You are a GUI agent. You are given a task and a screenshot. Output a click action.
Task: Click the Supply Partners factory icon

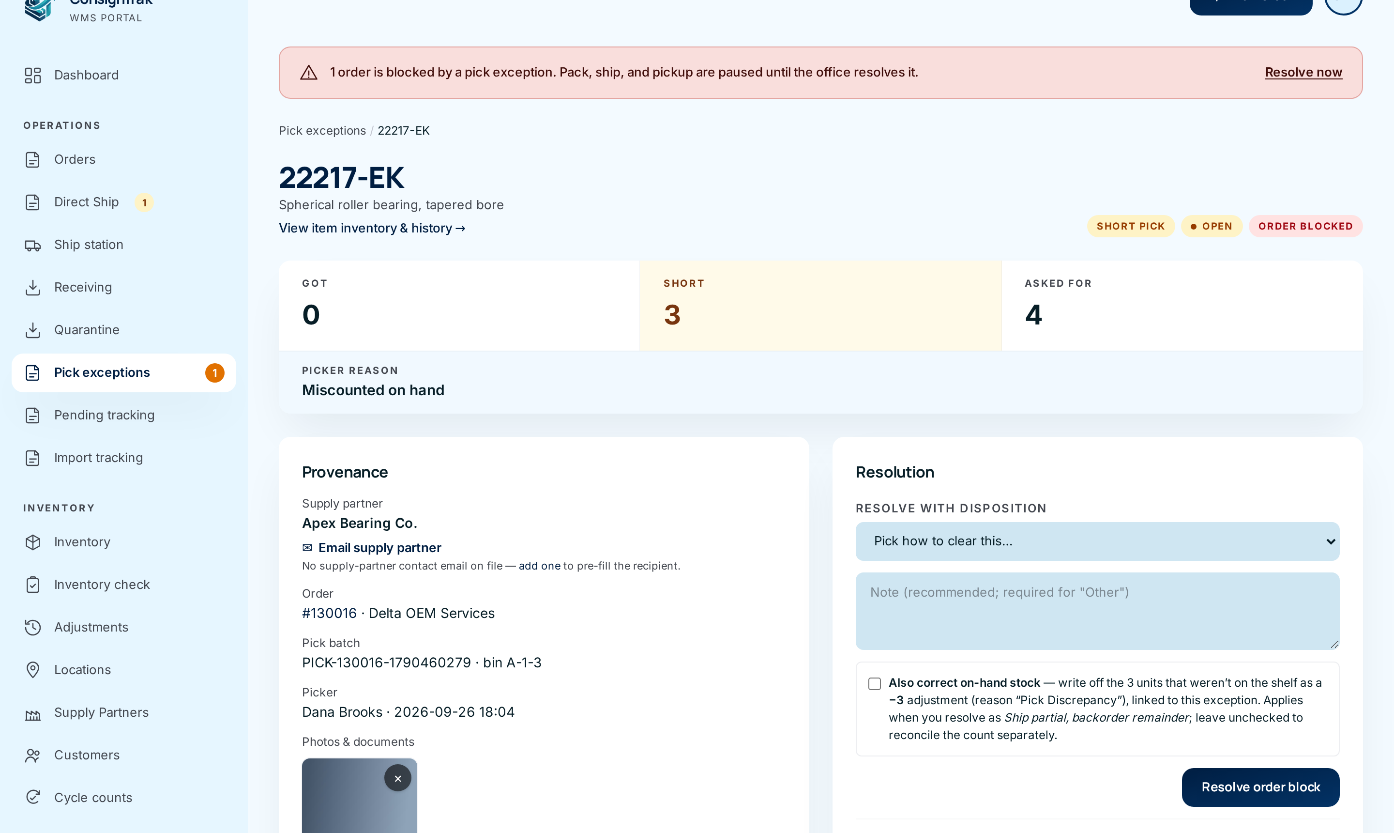point(32,713)
